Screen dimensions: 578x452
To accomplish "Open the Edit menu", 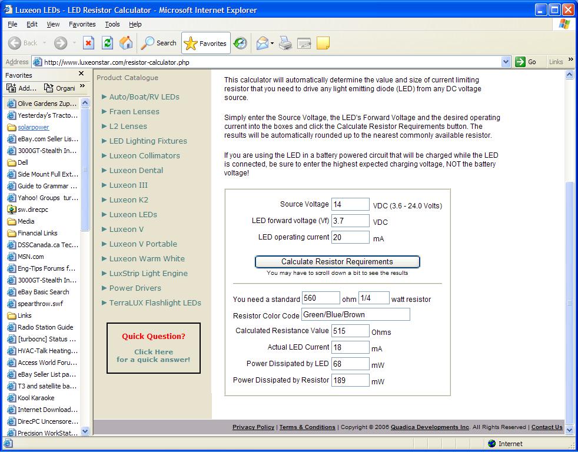I will 32,24.
